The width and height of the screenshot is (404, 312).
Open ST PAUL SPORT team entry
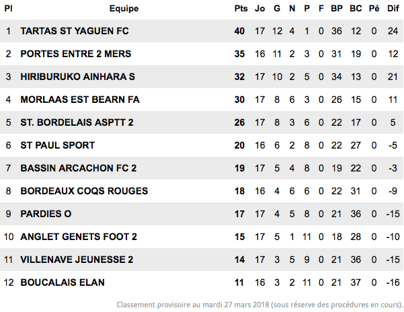tap(58, 145)
